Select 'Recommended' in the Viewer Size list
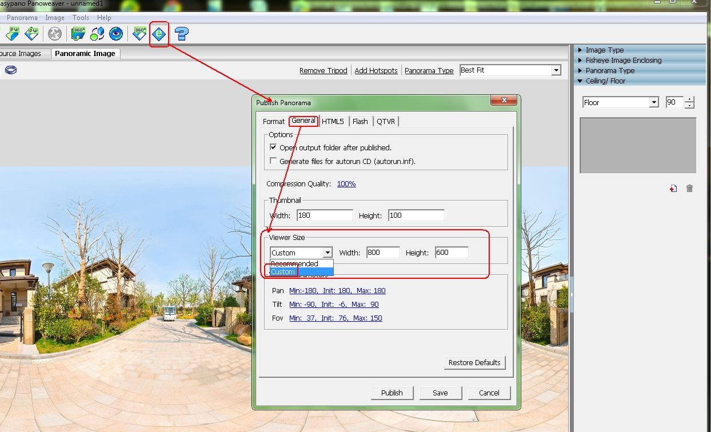The height and width of the screenshot is (432, 711). [295, 263]
